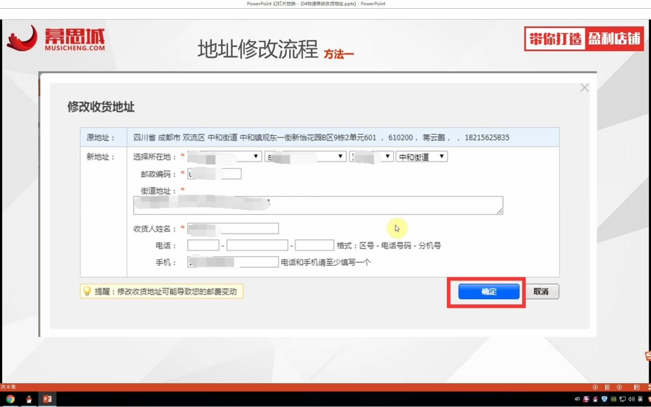The height and width of the screenshot is (407, 651).
Task: Click the 电话 extension number field
Action: (314, 245)
